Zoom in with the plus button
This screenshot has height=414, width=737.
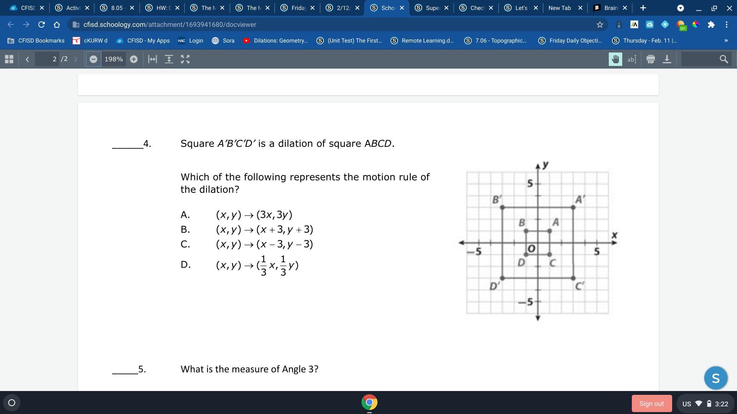coord(134,59)
